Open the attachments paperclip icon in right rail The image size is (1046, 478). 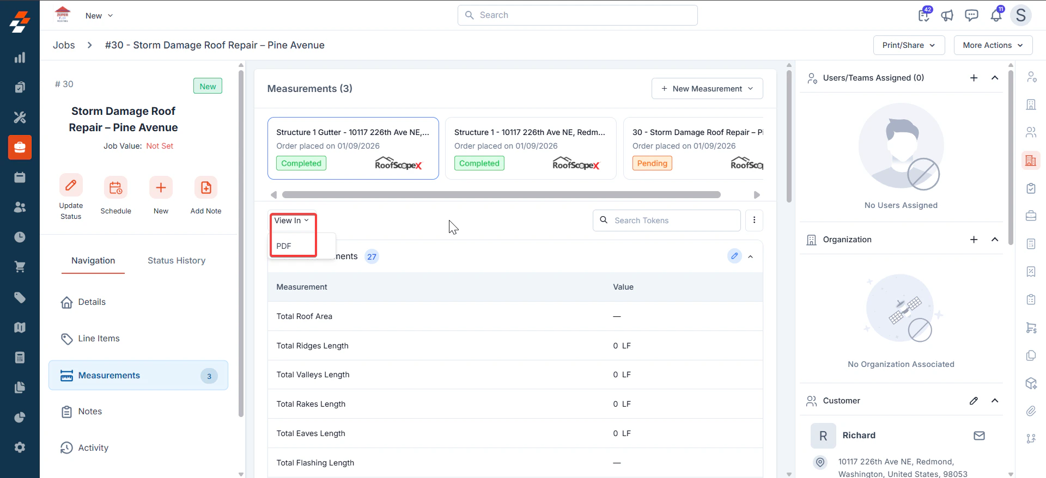click(1031, 411)
